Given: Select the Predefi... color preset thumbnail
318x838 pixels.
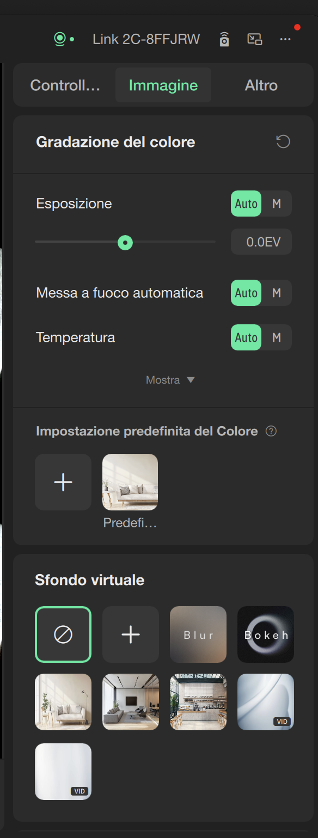Looking at the screenshot, I should coord(130,482).
